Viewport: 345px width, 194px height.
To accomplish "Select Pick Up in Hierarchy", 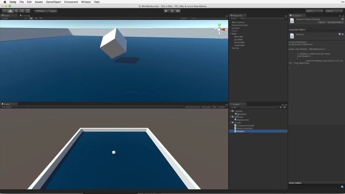I will pos(235,48).
